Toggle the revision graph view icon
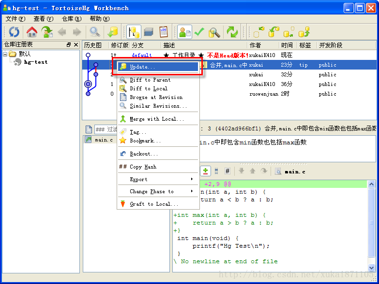Image resolution: width=379 pixels, height=284 pixels. [x=134, y=32]
